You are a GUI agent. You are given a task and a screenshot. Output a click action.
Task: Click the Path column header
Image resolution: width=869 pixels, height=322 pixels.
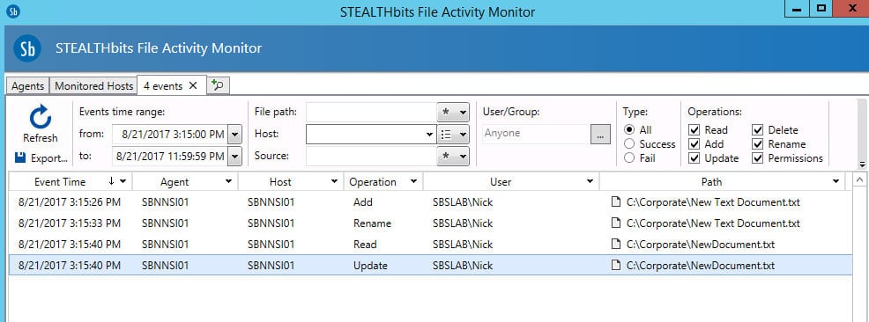(x=722, y=181)
